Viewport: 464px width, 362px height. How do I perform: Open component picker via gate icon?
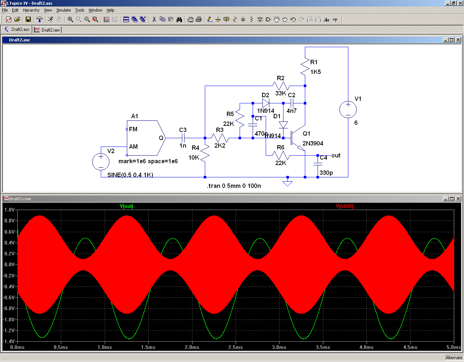[268, 20]
